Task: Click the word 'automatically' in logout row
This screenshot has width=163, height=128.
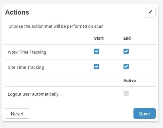Action: click(45, 94)
